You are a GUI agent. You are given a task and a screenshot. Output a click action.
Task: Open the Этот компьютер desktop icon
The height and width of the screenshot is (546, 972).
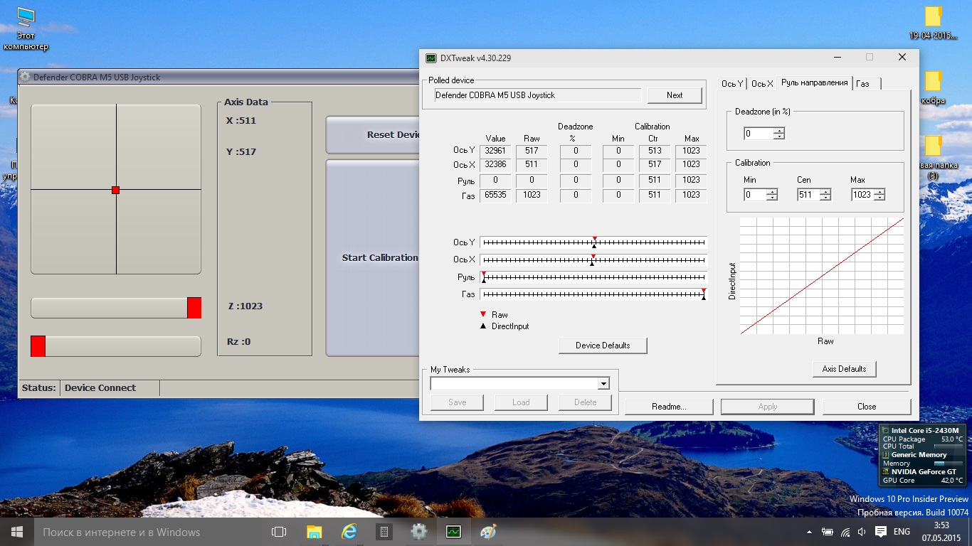click(x=26, y=28)
